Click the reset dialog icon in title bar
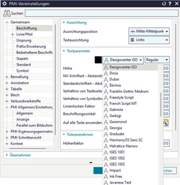 click(x=164, y=4)
